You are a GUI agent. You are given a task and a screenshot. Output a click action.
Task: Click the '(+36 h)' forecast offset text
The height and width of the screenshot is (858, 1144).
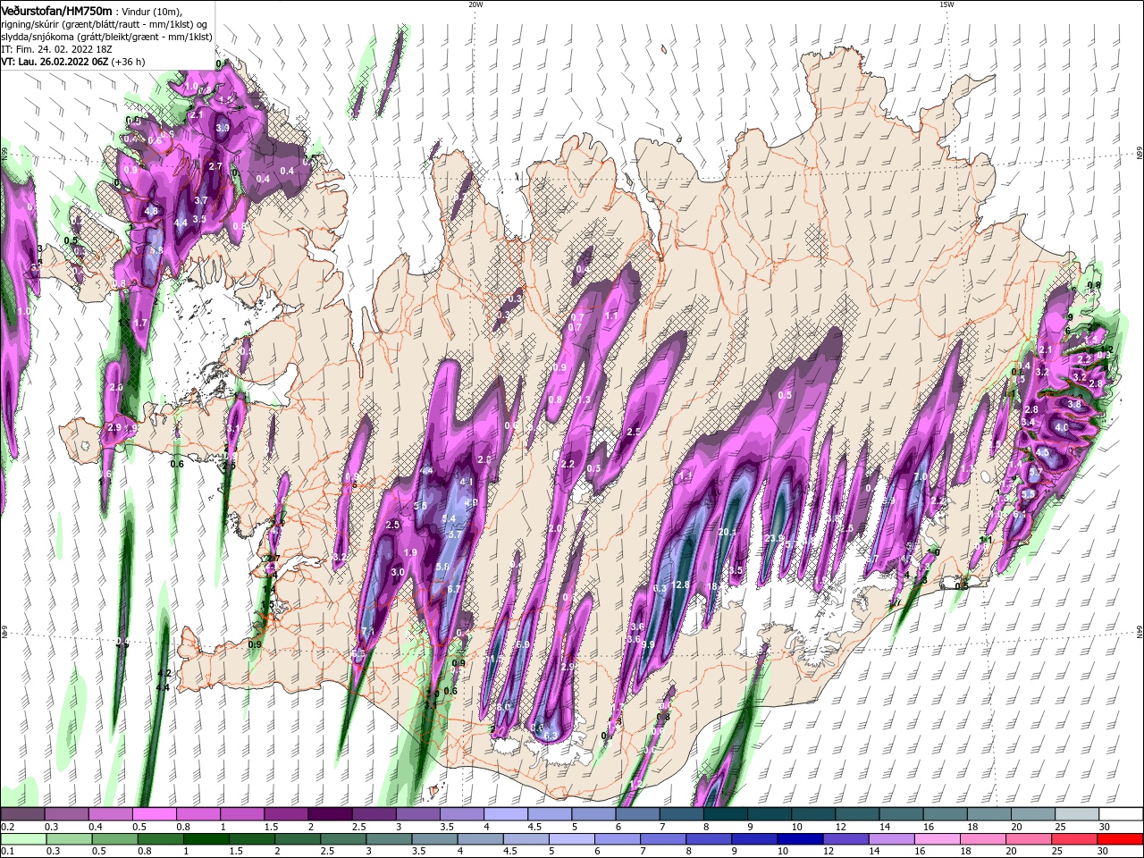click(129, 62)
